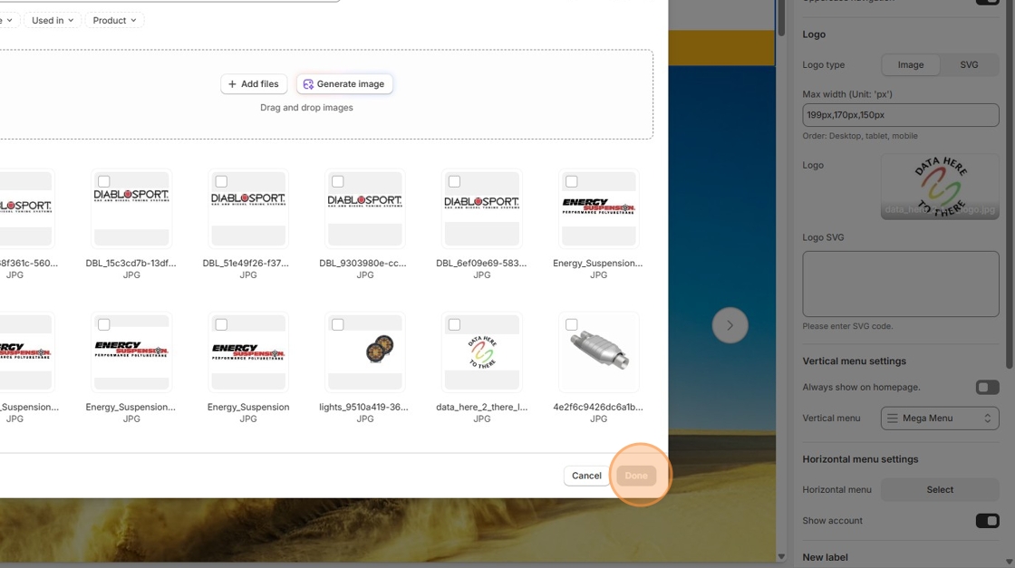
Task: Open the 'Used in' filter dropdown
Action: (53, 20)
